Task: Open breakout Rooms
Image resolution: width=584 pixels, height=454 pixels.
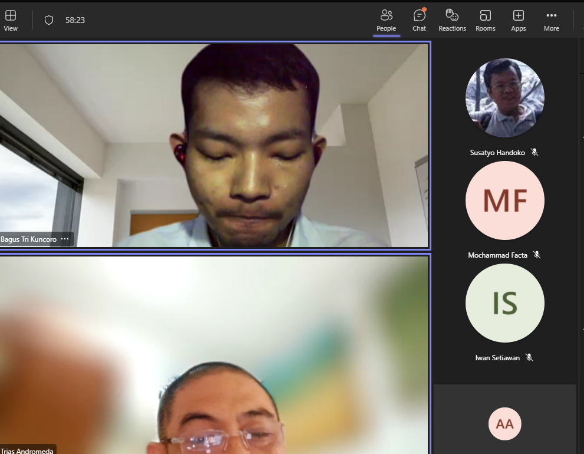Action: pos(485,19)
